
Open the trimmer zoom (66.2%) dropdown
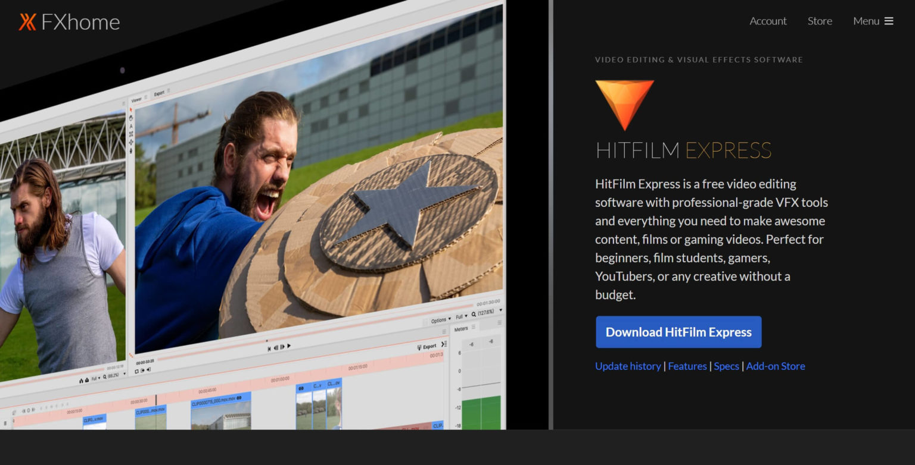(x=114, y=376)
